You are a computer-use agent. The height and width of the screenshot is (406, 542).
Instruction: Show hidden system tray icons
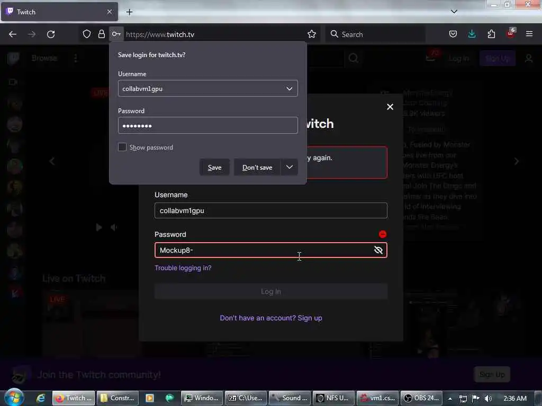pyautogui.click(x=450, y=399)
